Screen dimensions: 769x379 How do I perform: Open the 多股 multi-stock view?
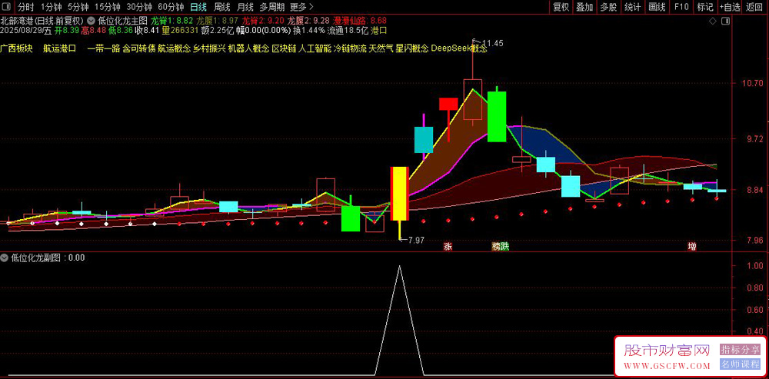[x=608, y=7]
